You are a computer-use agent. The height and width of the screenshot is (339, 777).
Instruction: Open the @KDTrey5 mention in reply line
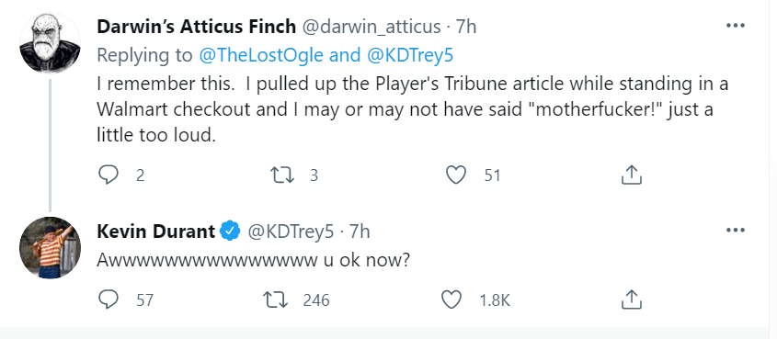pos(410,55)
